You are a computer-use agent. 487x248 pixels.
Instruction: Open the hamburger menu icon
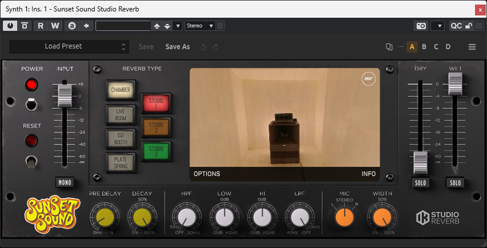[472, 47]
